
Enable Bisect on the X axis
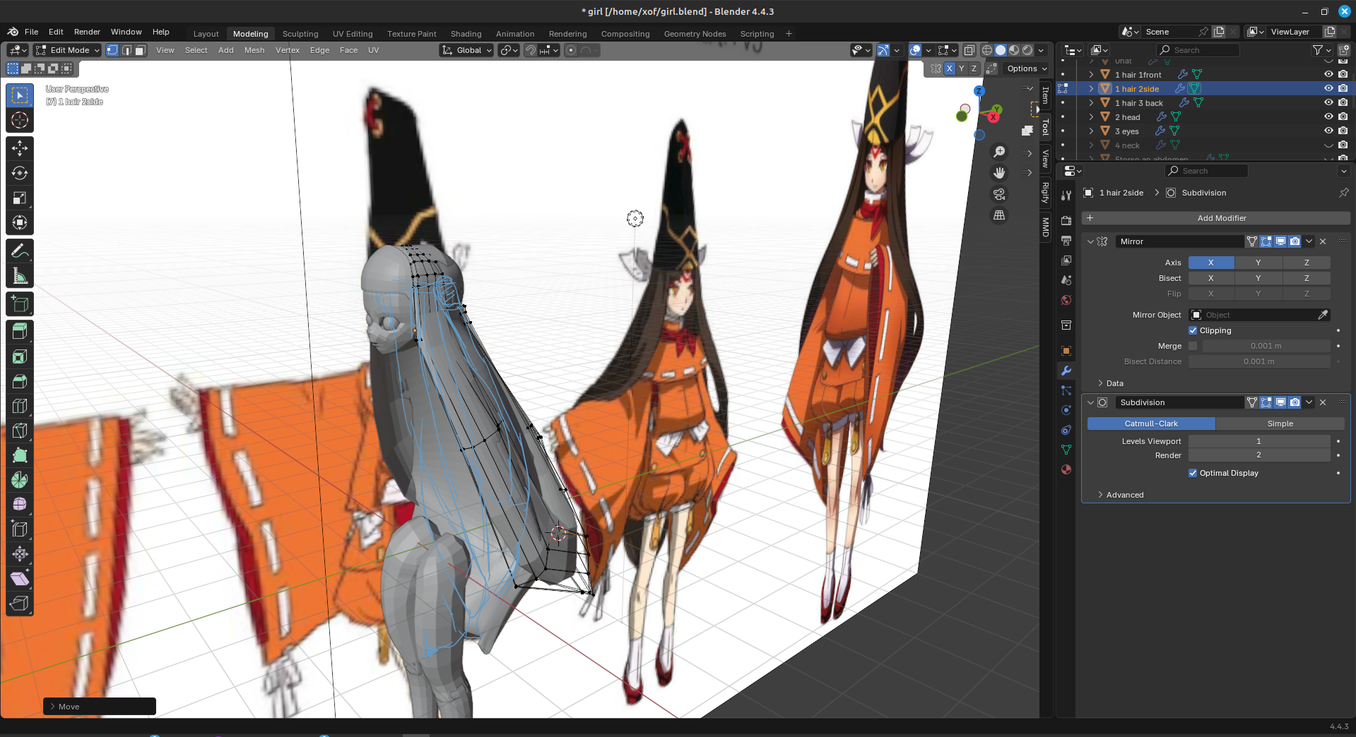[x=1210, y=278]
